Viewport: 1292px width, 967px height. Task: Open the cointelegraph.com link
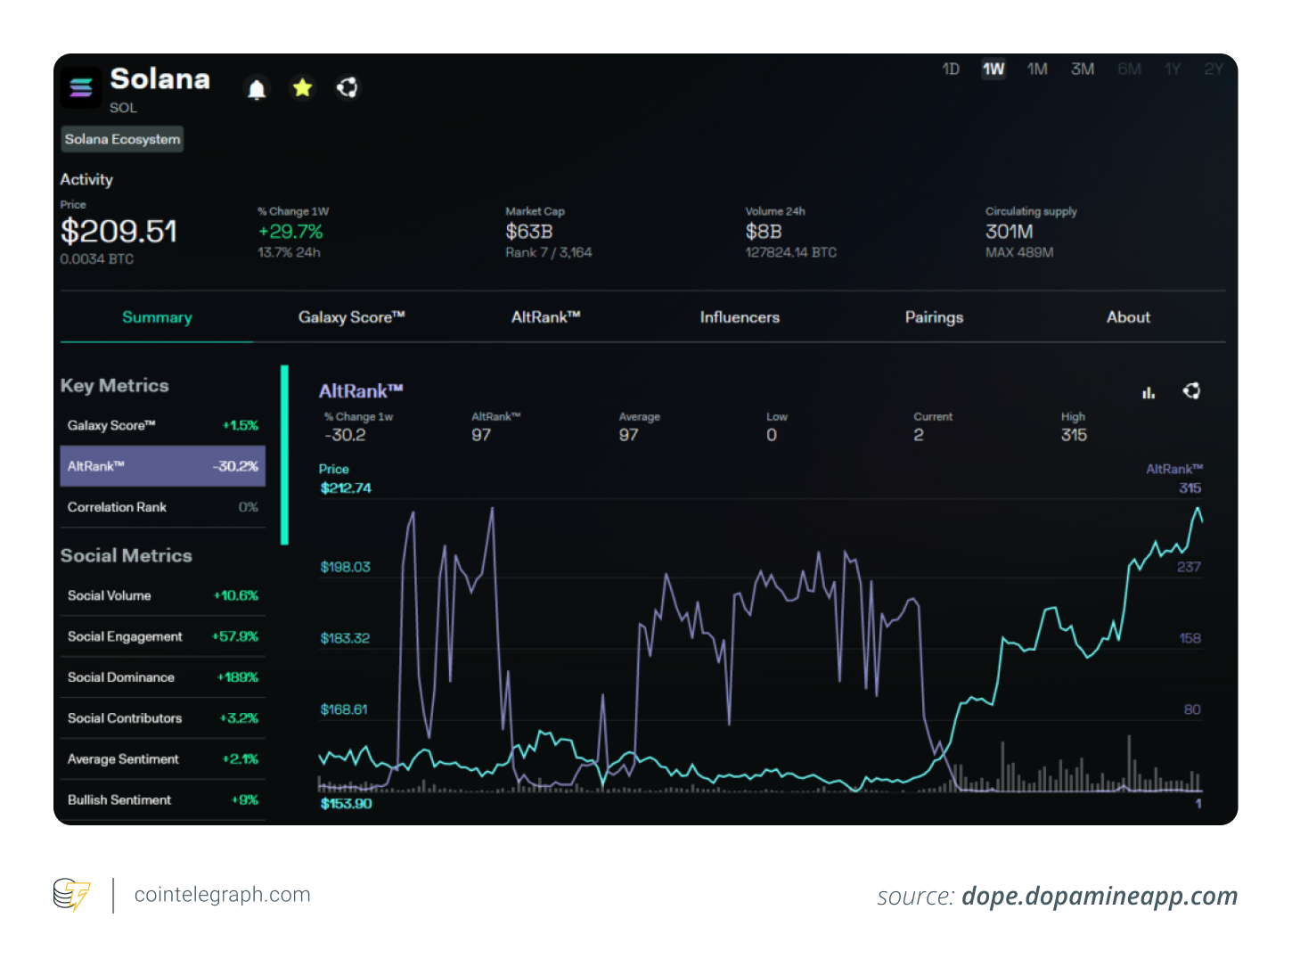pyautogui.click(x=222, y=895)
